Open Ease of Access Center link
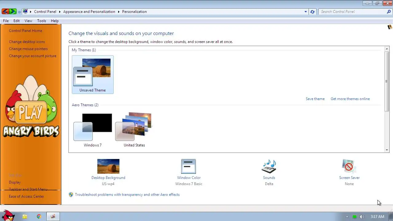The height and width of the screenshot is (221, 393). 26,196
